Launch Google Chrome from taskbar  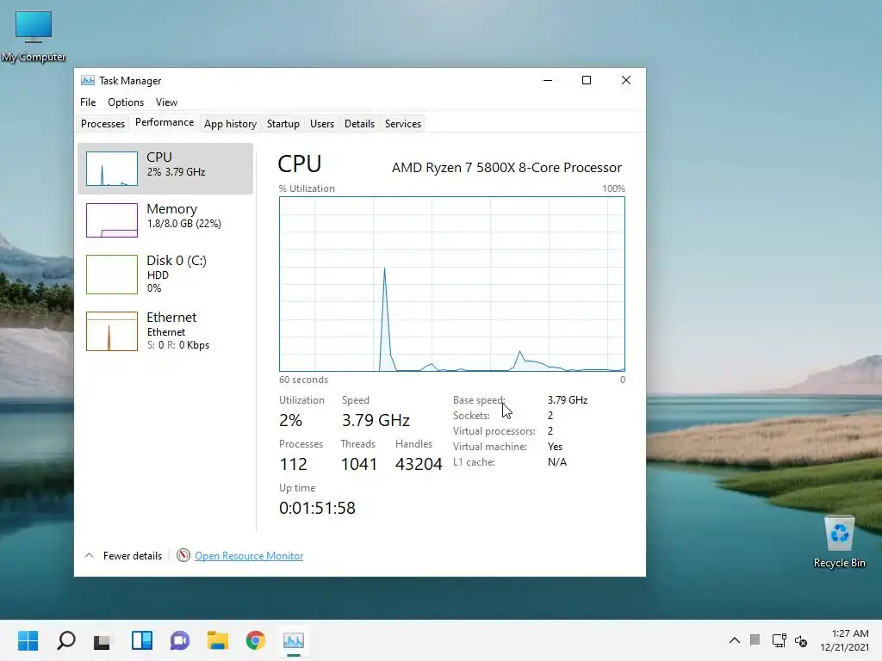coord(255,640)
